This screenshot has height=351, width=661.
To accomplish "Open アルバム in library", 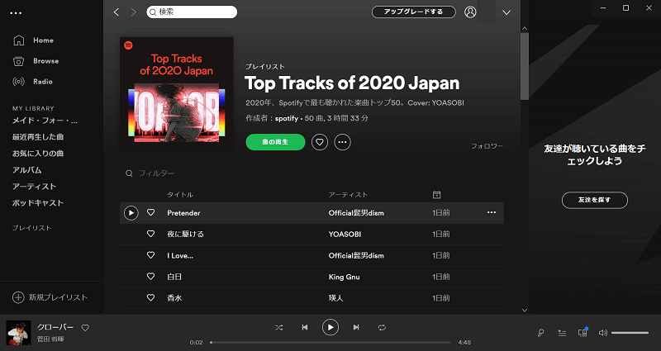I will [27, 170].
